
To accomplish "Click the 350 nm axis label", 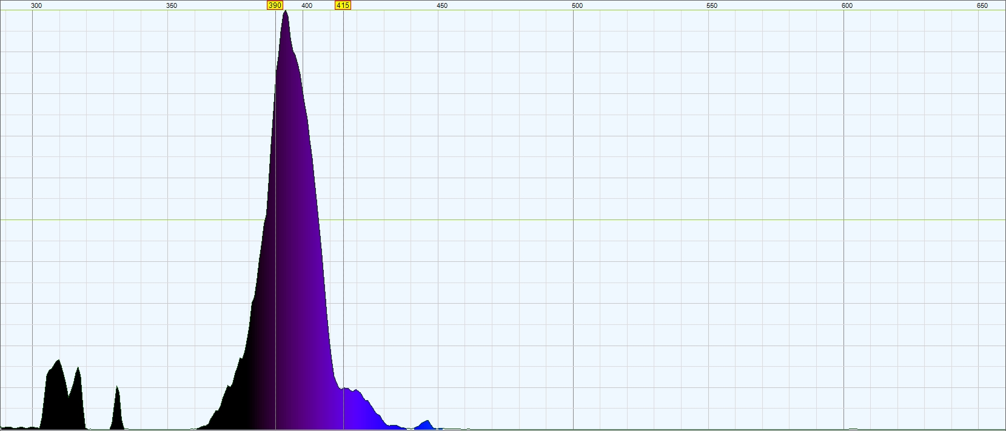I will click(172, 5).
